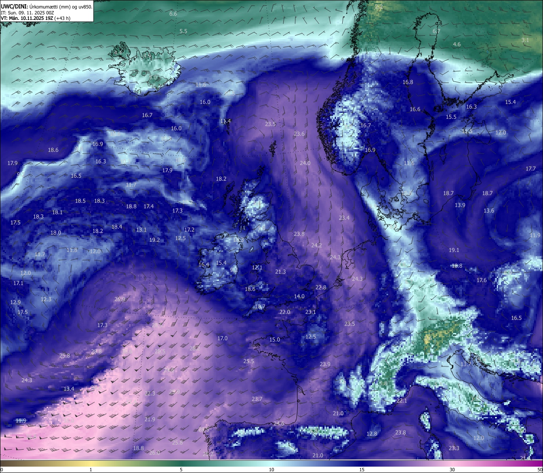
Task: Click the map value '24.6'
Action: 279,424
